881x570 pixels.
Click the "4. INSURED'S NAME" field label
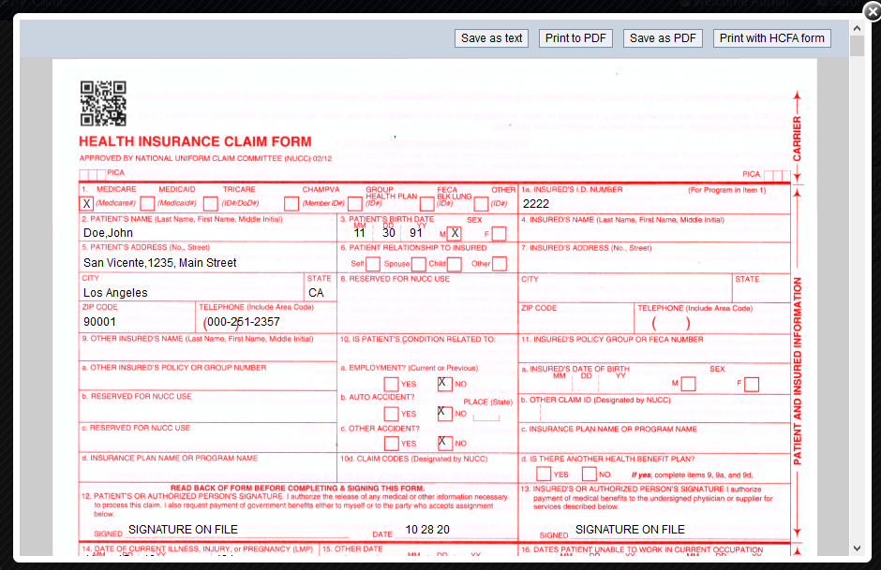pos(622,220)
